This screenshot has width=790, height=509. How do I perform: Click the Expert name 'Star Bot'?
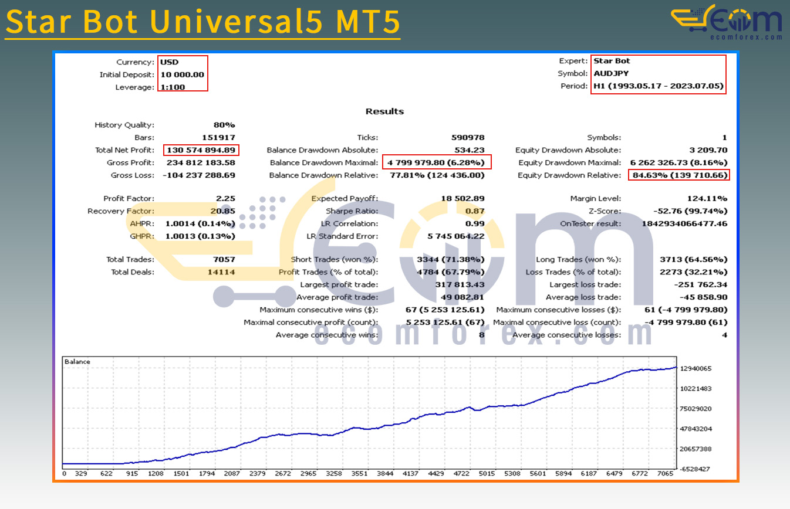(612, 61)
